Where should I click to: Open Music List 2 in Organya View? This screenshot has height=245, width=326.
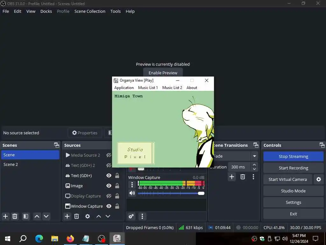tap(172, 88)
